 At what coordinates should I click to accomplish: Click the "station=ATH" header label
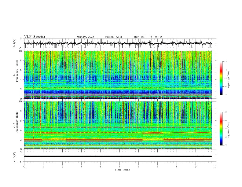pyautogui.click(x=113, y=37)
